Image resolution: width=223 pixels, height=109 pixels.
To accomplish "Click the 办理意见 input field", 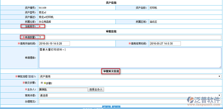I will [130, 101].
